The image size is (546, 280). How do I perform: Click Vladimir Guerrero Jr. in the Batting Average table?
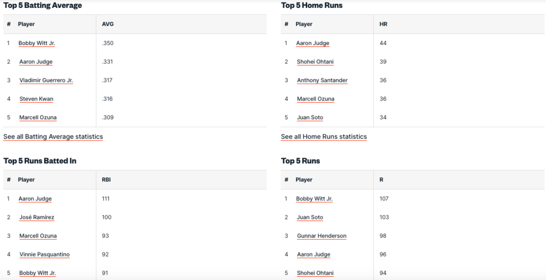click(x=46, y=80)
